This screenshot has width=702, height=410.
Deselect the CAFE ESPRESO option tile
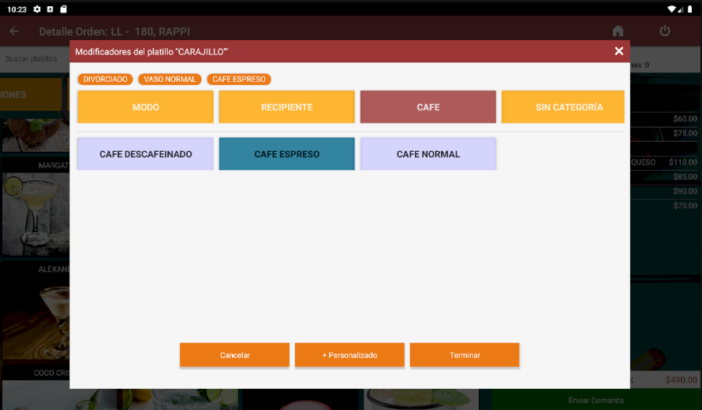286,153
